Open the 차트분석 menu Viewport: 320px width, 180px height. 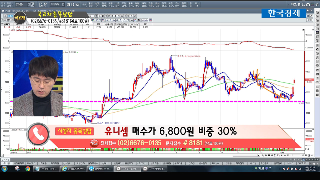click(117, 4)
